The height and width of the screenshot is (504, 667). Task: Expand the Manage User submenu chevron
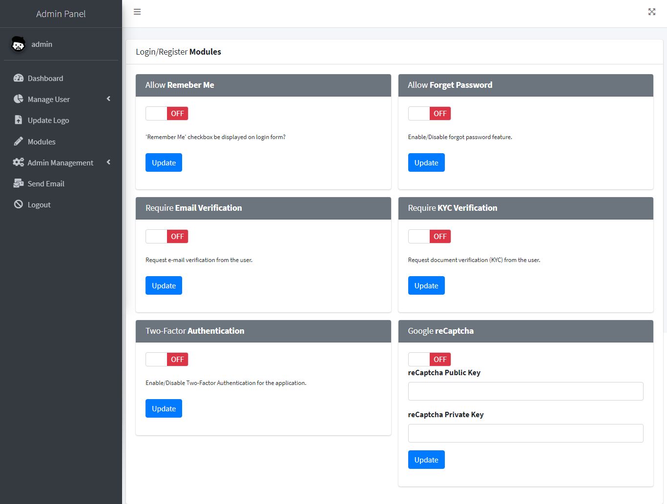coord(108,99)
